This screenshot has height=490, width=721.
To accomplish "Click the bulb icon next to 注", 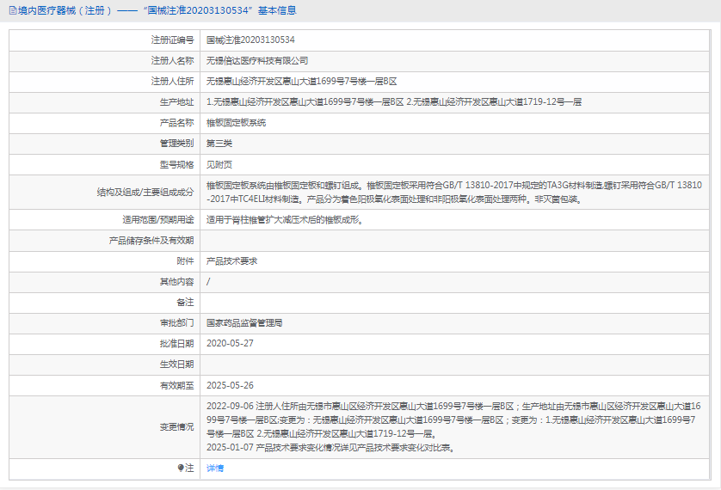I will 181,468.
